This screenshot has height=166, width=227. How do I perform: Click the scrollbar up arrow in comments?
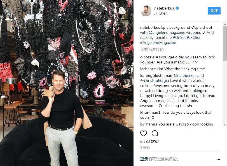click(225, 24)
